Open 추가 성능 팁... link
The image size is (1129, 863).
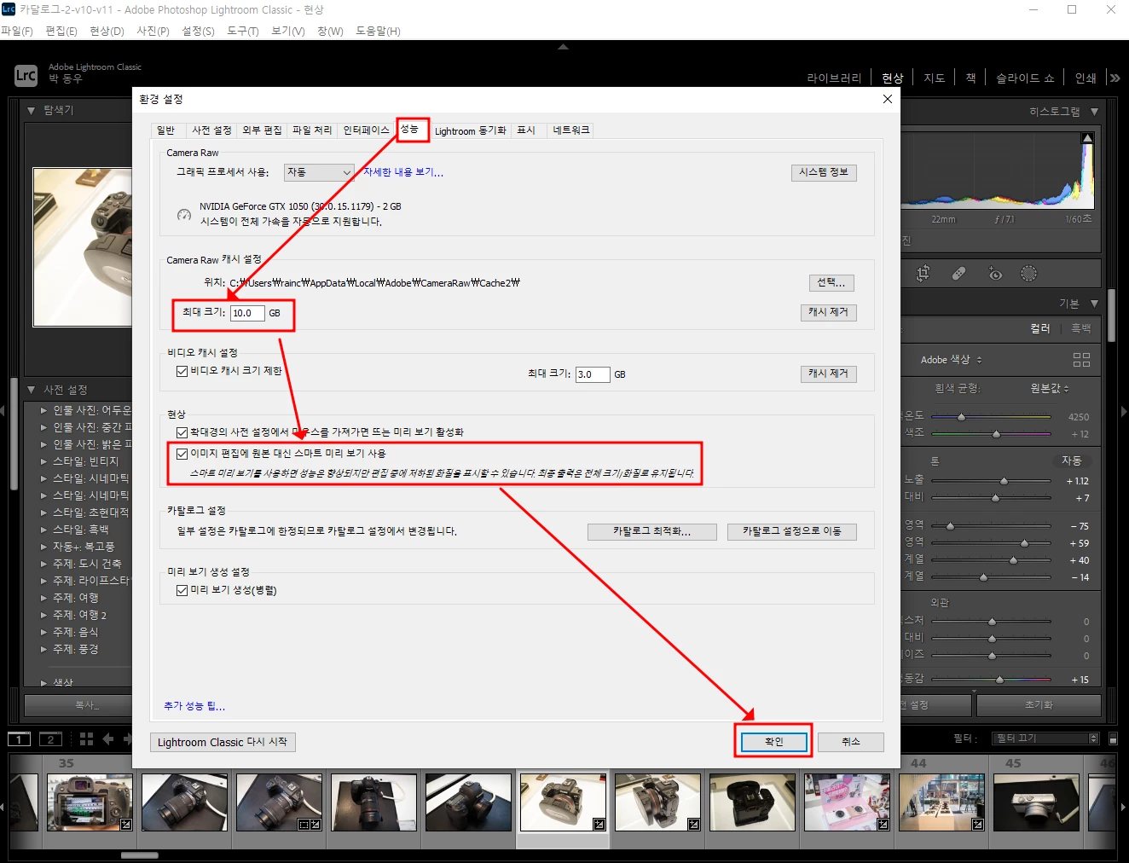pyautogui.click(x=194, y=706)
